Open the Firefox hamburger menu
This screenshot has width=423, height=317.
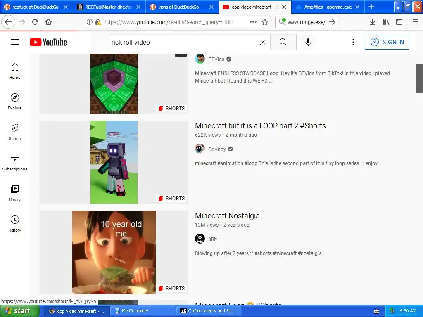(415, 22)
